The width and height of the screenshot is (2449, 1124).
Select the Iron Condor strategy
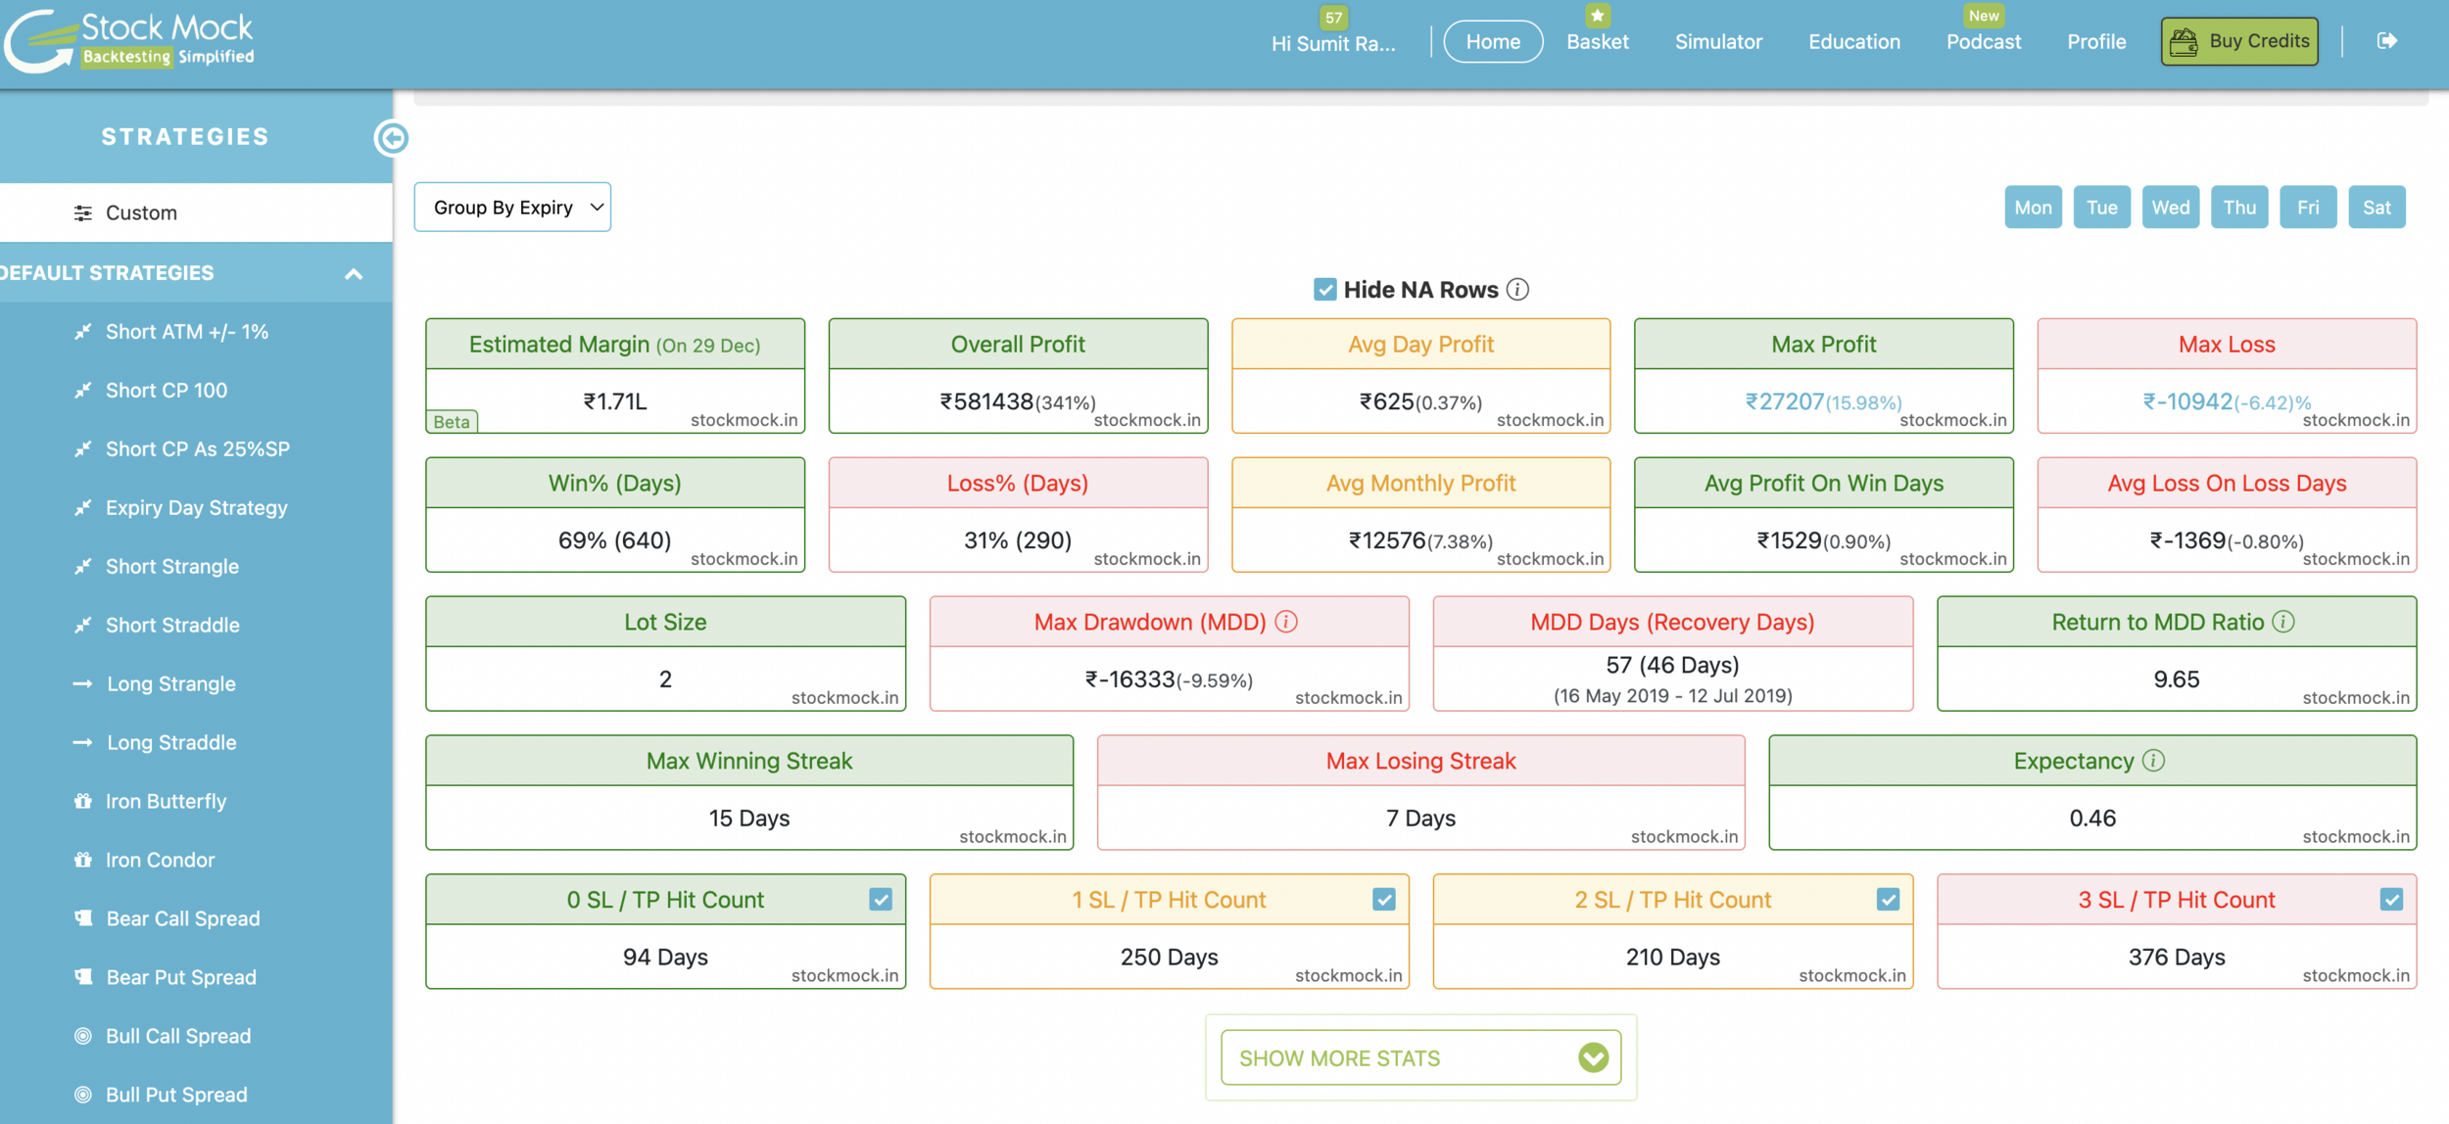coord(160,860)
